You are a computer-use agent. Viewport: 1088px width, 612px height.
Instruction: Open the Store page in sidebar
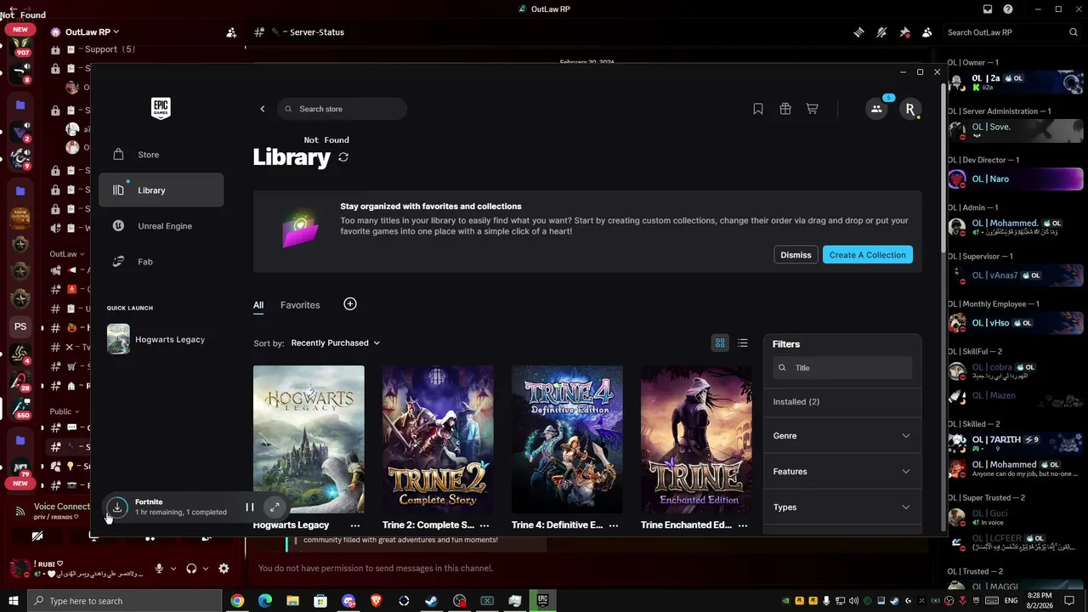(x=161, y=155)
